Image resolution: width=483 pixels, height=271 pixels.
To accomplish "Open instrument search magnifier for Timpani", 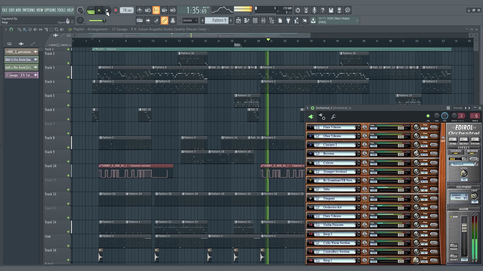I will point(365,198).
